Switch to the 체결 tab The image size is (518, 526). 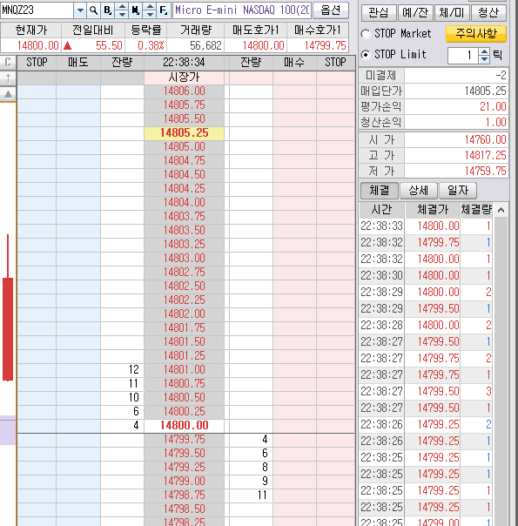[380, 191]
